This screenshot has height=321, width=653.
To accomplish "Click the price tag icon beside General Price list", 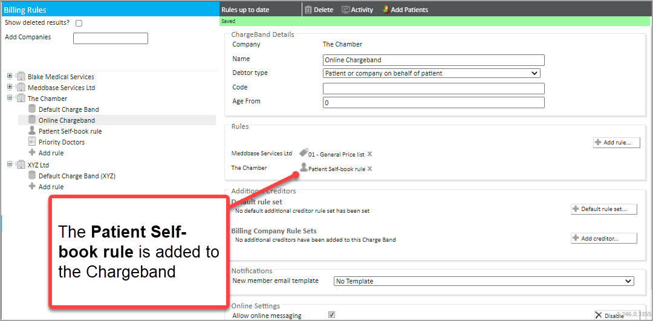I will (x=304, y=154).
